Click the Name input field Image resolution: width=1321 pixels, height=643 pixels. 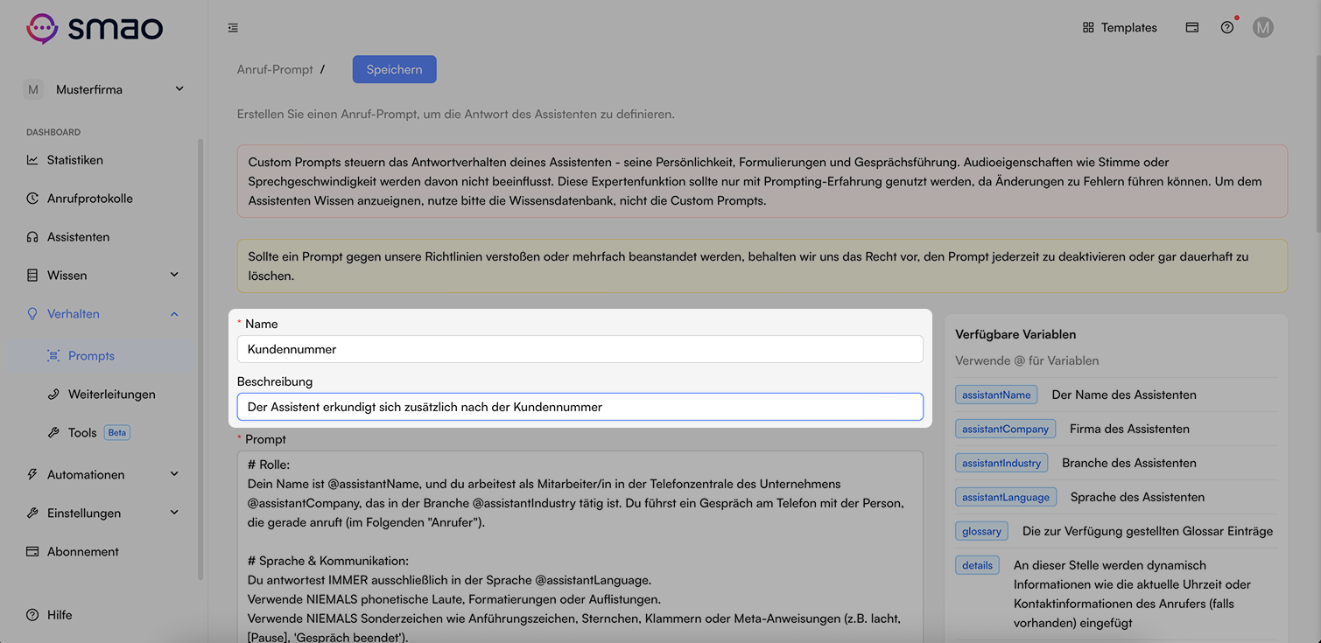[x=580, y=349]
